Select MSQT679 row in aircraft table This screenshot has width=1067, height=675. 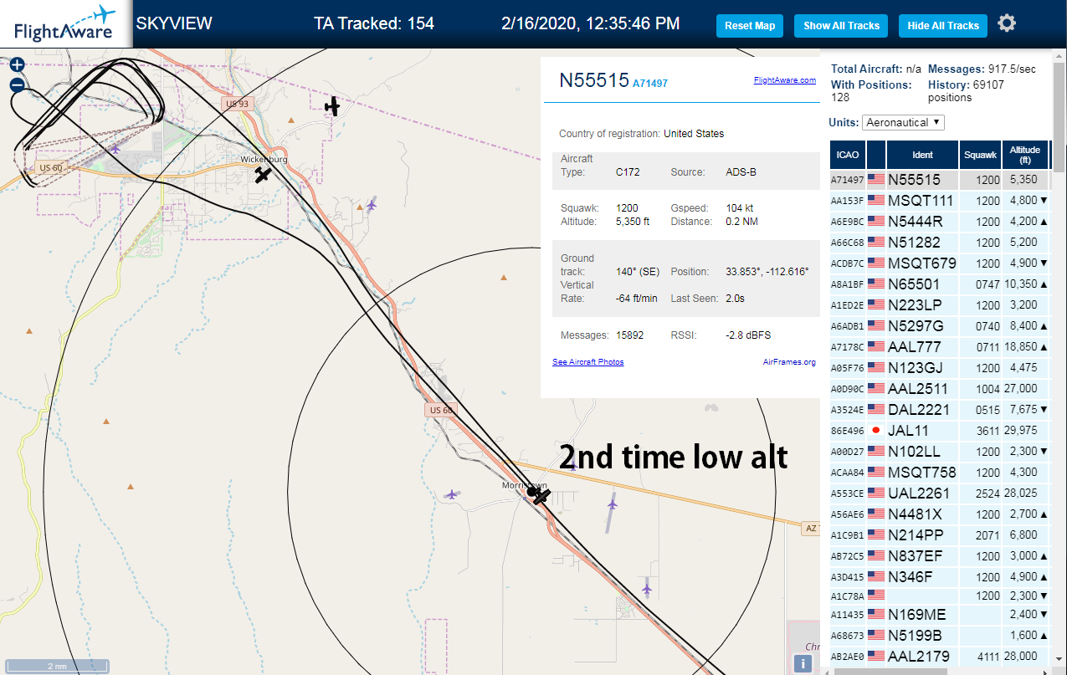pos(939,263)
